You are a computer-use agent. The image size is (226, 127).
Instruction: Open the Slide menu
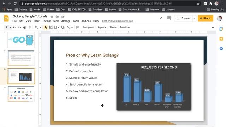pyautogui.click(x=56, y=21)
